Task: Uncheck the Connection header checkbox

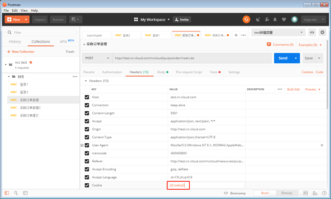Action: [x=87, y=105]
